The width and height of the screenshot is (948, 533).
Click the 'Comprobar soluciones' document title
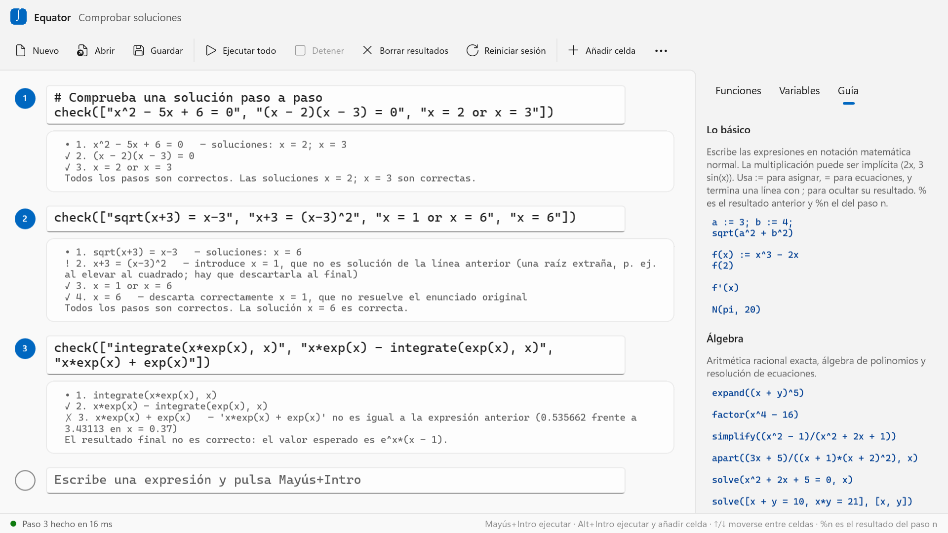click(130, 18)
